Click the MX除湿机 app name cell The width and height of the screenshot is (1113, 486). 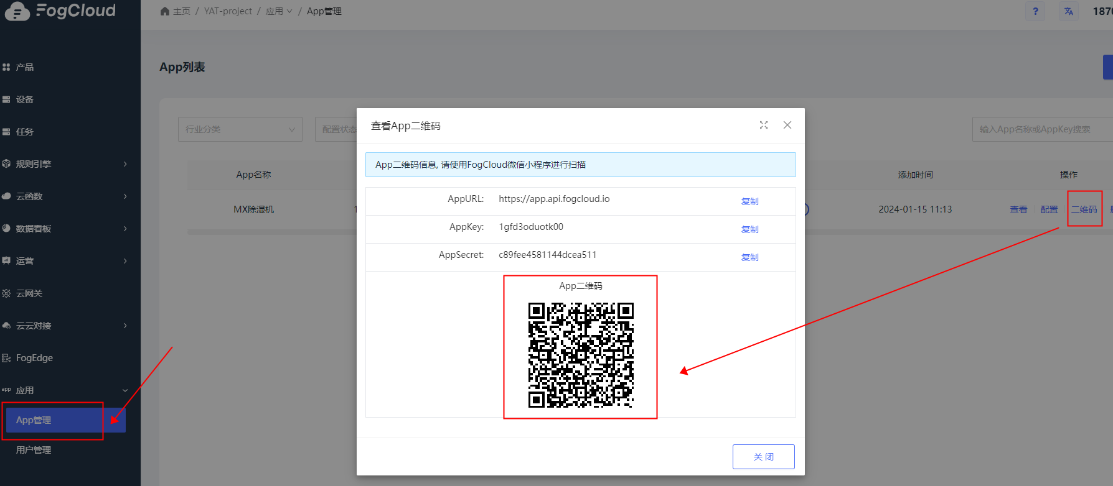[x=253, y=209]
